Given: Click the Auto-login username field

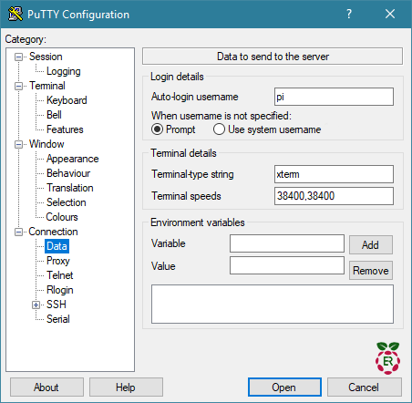Looking at the screenshot, I should [334, 97].
